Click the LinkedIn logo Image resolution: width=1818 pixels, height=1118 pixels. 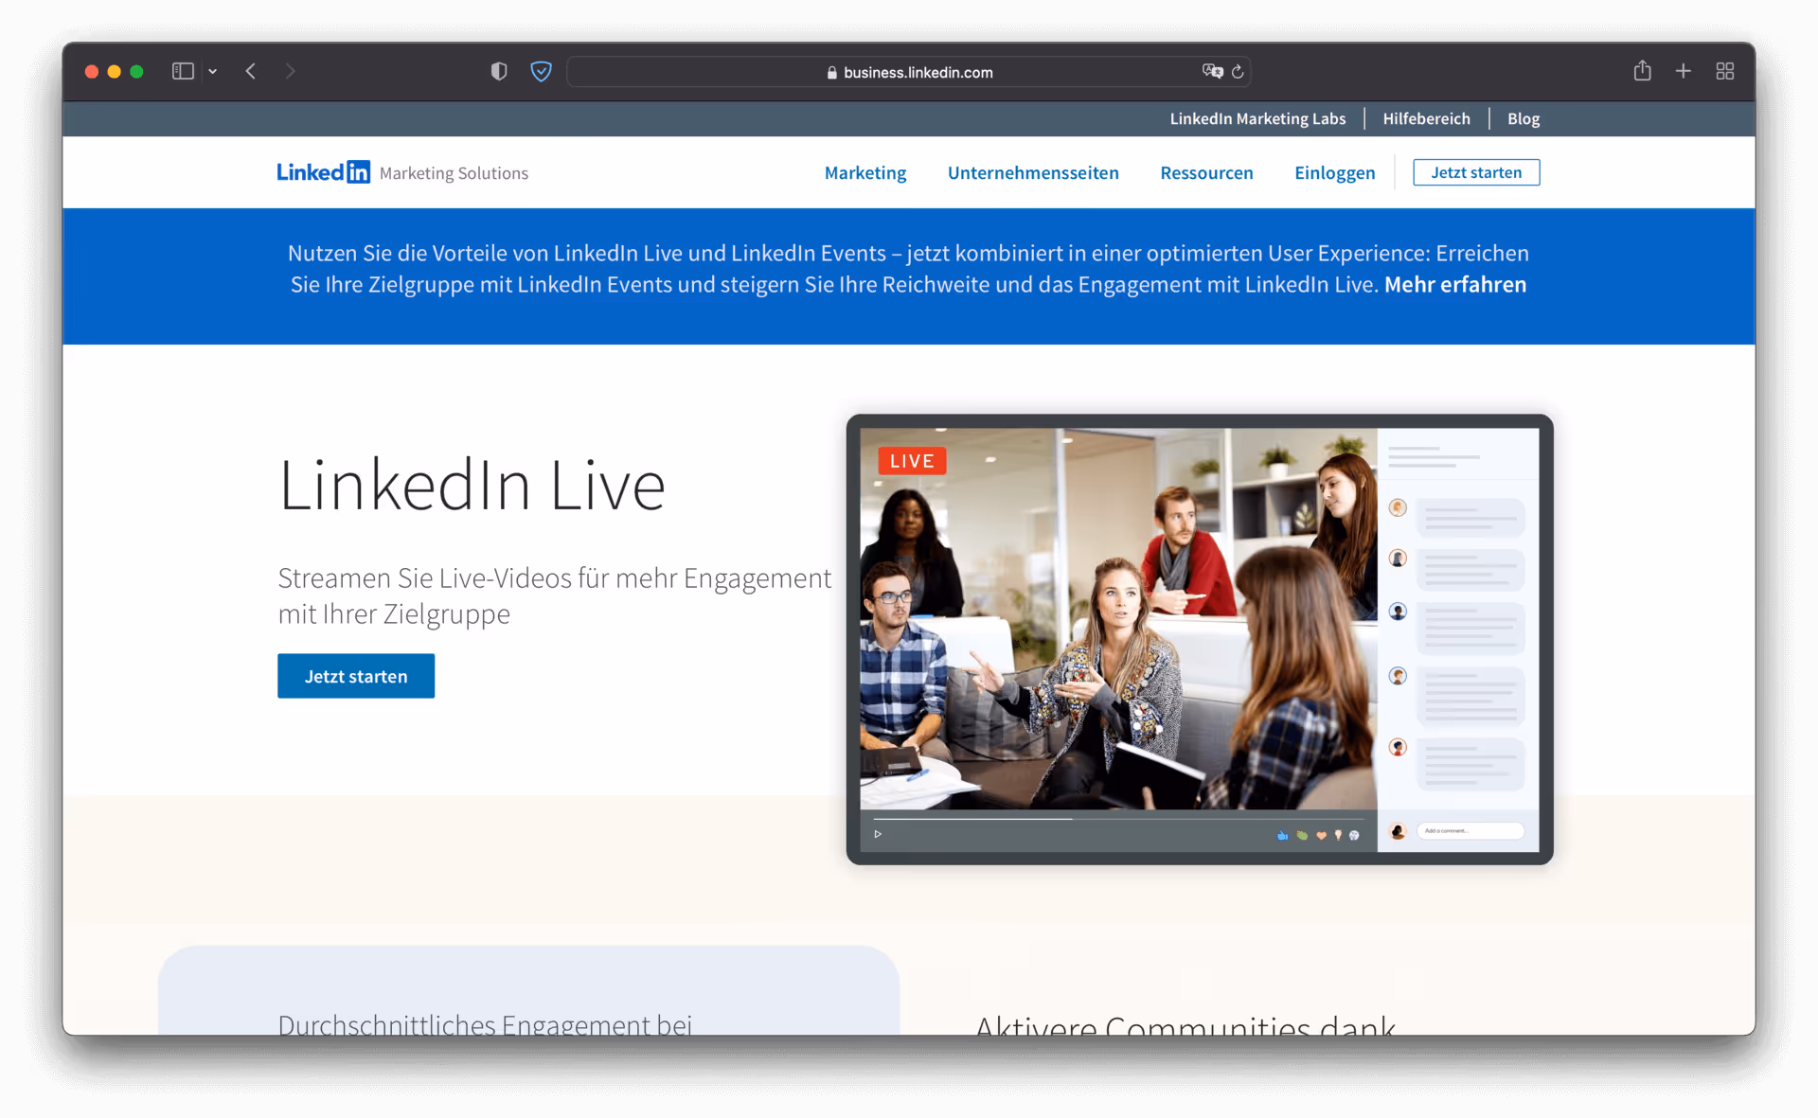(x=323, y=172)
